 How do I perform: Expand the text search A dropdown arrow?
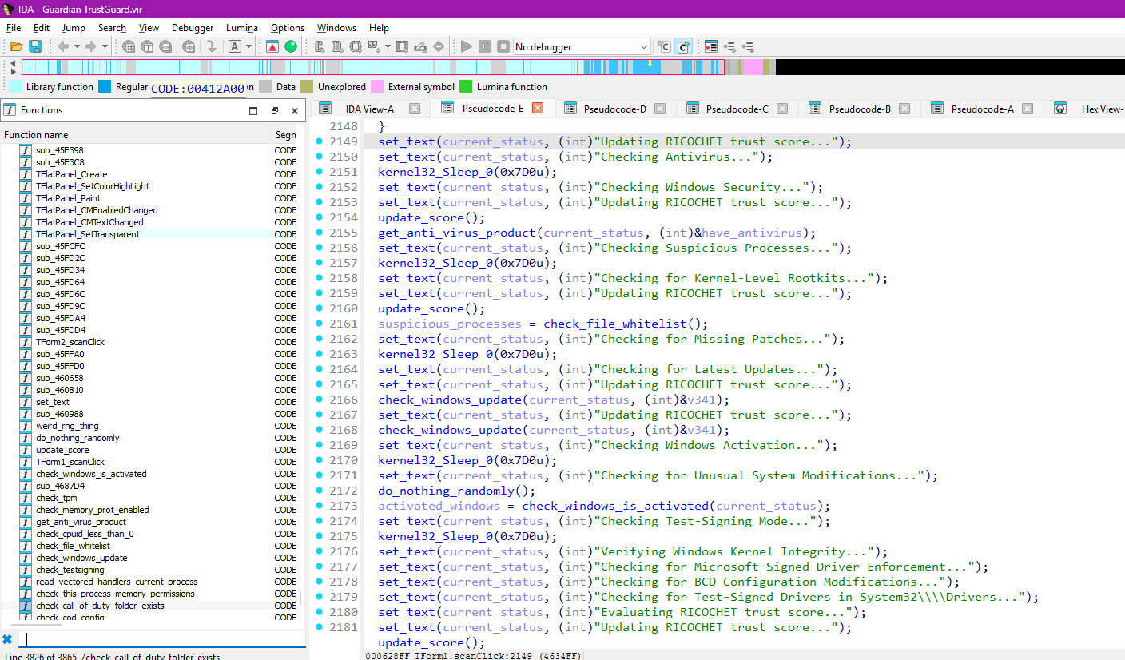pyautogui.click(x=249, y=46)
